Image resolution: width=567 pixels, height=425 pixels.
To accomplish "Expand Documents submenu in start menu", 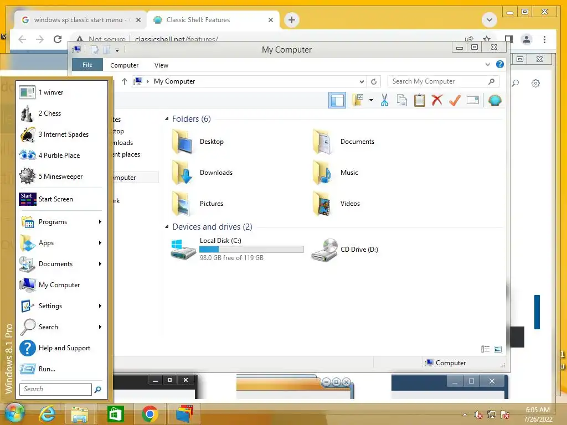I will [62, 264].
